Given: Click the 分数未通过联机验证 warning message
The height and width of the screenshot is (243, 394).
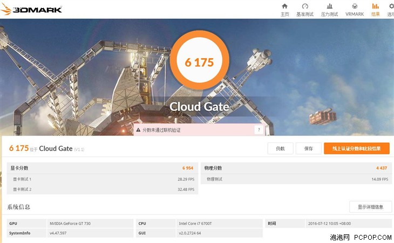Looking at the screenshot, I should [161, 130].
